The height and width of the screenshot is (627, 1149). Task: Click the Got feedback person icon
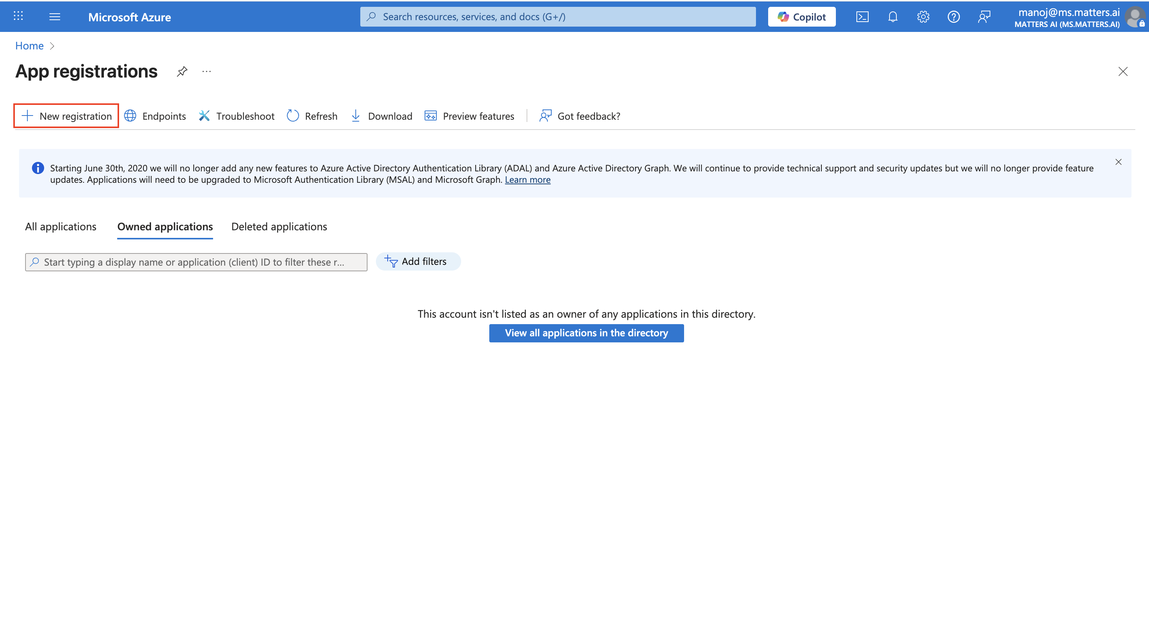[545, 116]
